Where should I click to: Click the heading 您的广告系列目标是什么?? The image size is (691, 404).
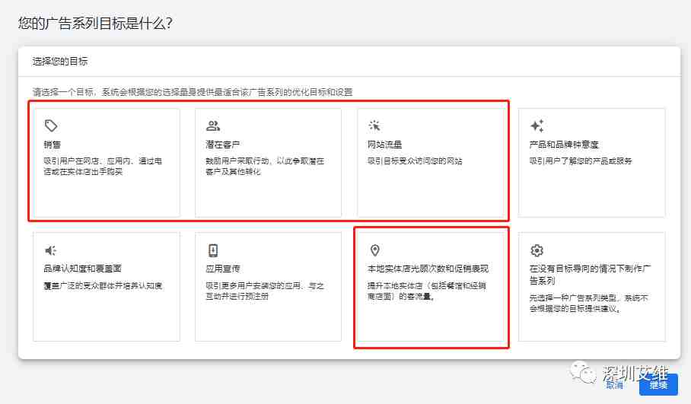coord(95,23)
